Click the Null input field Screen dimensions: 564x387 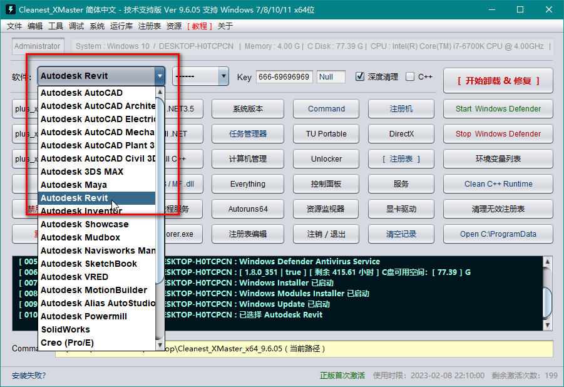tap(331, 76)
